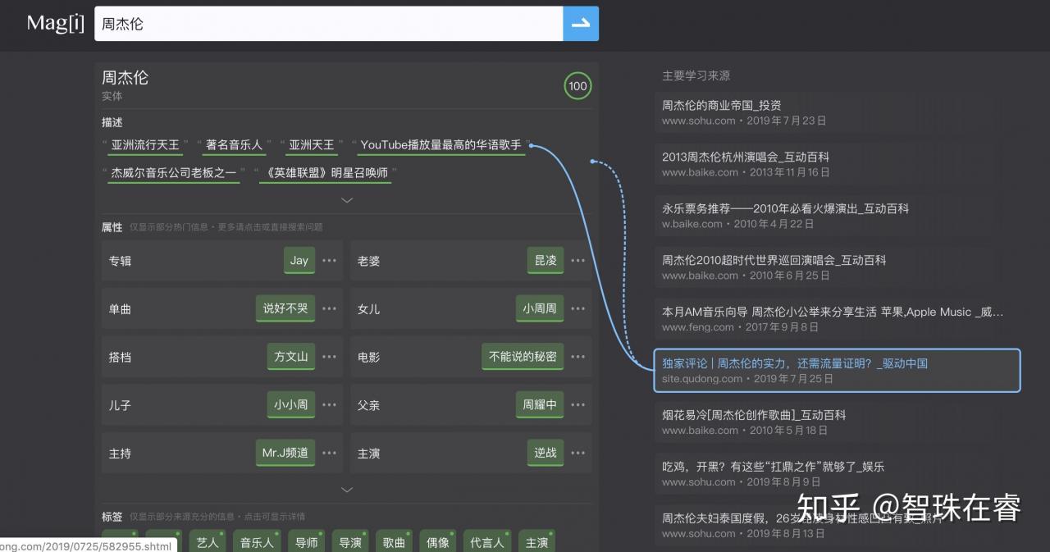Click the Jay album value
The height and width of the screenshot is (552, 1050).
[299, 261]
